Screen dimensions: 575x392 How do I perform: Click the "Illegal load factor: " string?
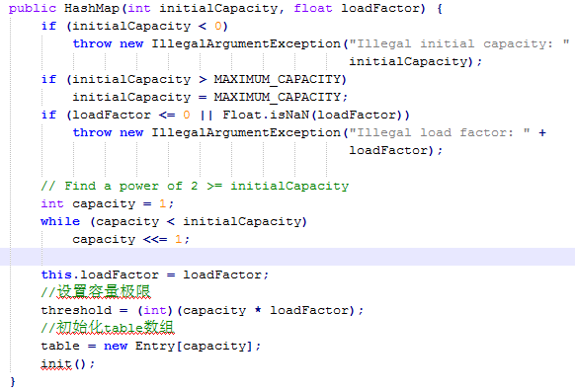tap(440, 132)
